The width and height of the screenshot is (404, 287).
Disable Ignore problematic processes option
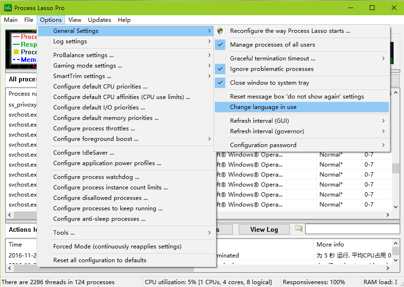point(271,69)
